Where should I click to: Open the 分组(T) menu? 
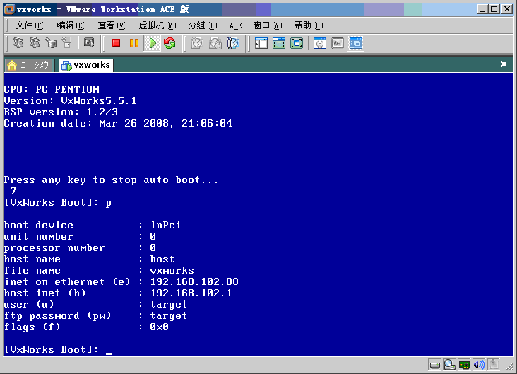click(x=203, y=25)
